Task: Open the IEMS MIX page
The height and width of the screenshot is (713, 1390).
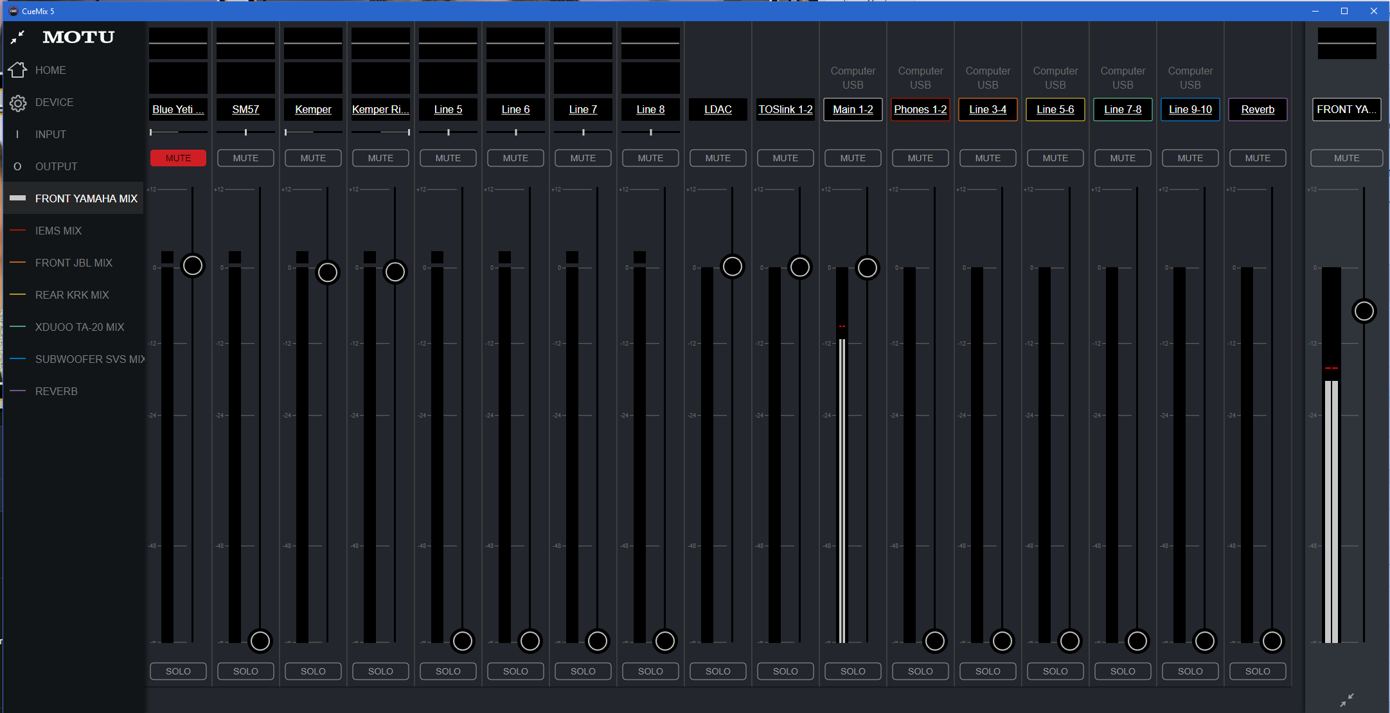Action: [73, 231]
